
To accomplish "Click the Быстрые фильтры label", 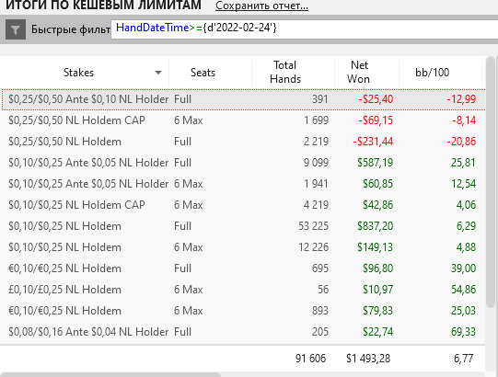I will (71, 29).
